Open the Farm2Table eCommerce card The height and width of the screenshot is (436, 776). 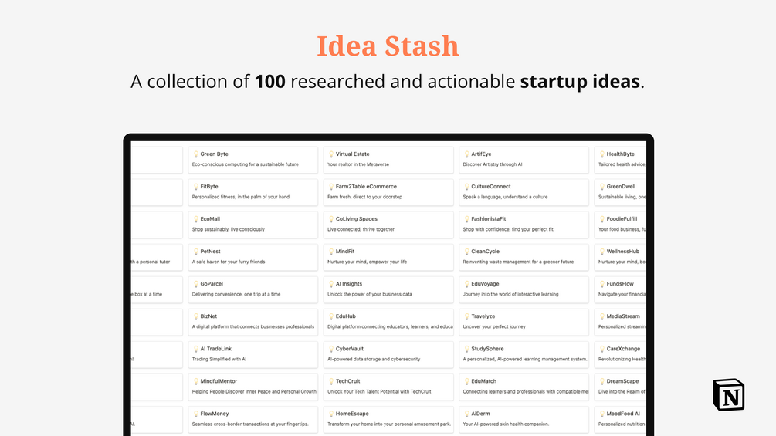tap(388, 192)
